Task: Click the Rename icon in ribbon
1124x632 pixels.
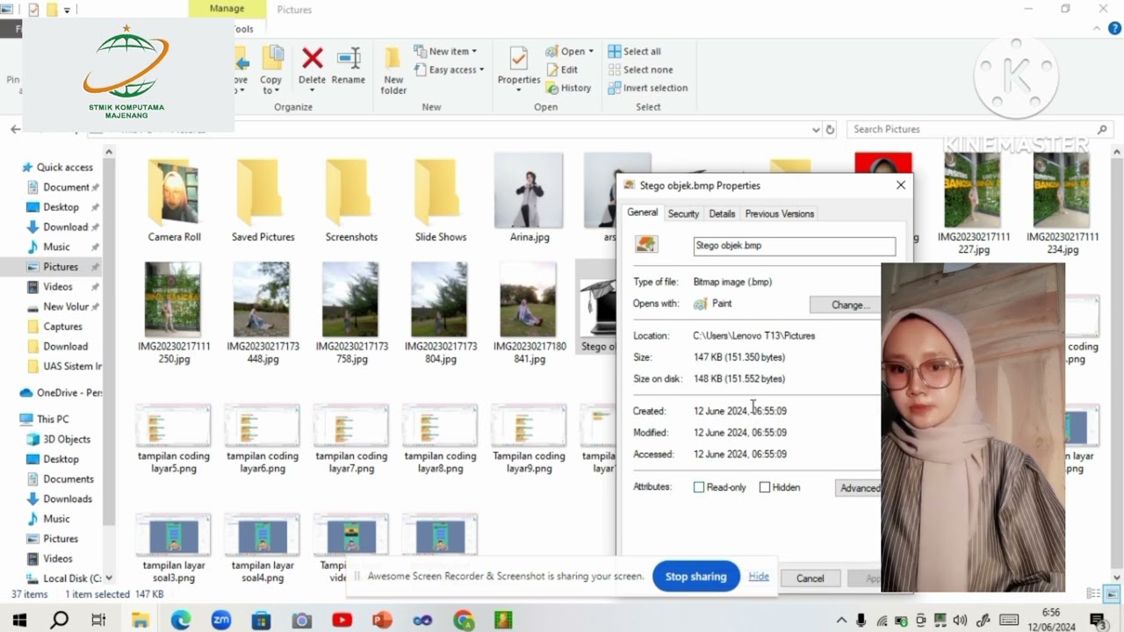Action: point(349,59)
